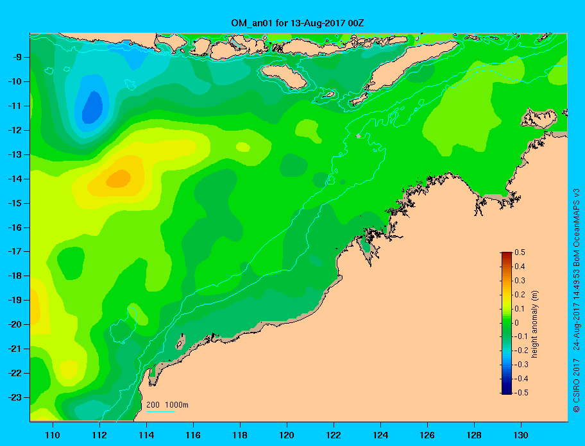
Task: Click the '0.4' colorbar tick label
Action: (x=520, y=267)
